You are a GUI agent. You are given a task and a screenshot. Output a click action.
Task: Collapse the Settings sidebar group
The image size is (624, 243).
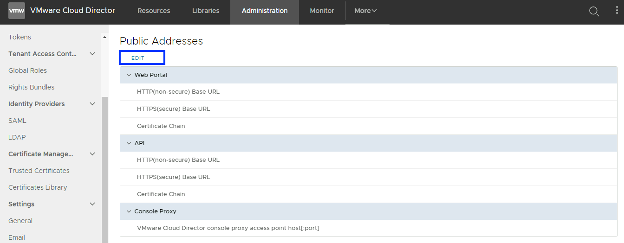click(x=92, y=204)
